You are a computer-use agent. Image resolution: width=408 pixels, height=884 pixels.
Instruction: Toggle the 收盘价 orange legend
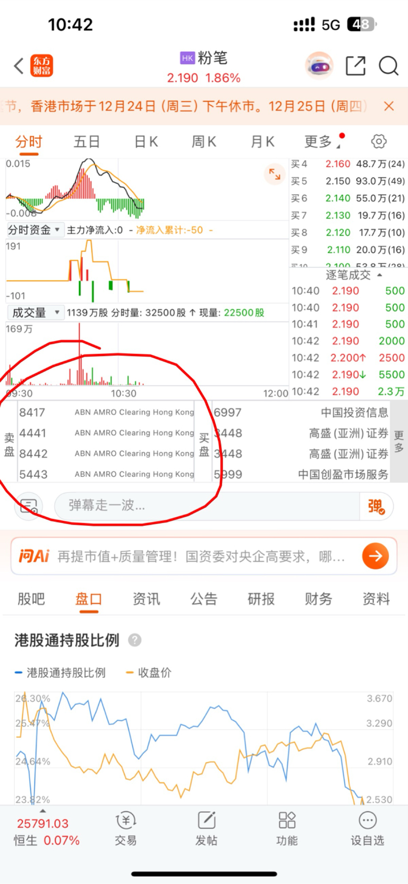point(149,672)
